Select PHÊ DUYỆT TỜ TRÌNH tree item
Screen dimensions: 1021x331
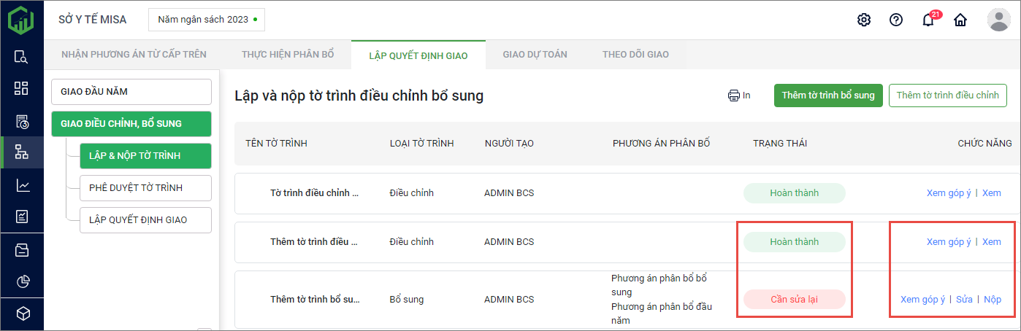[x=145, y=187]
